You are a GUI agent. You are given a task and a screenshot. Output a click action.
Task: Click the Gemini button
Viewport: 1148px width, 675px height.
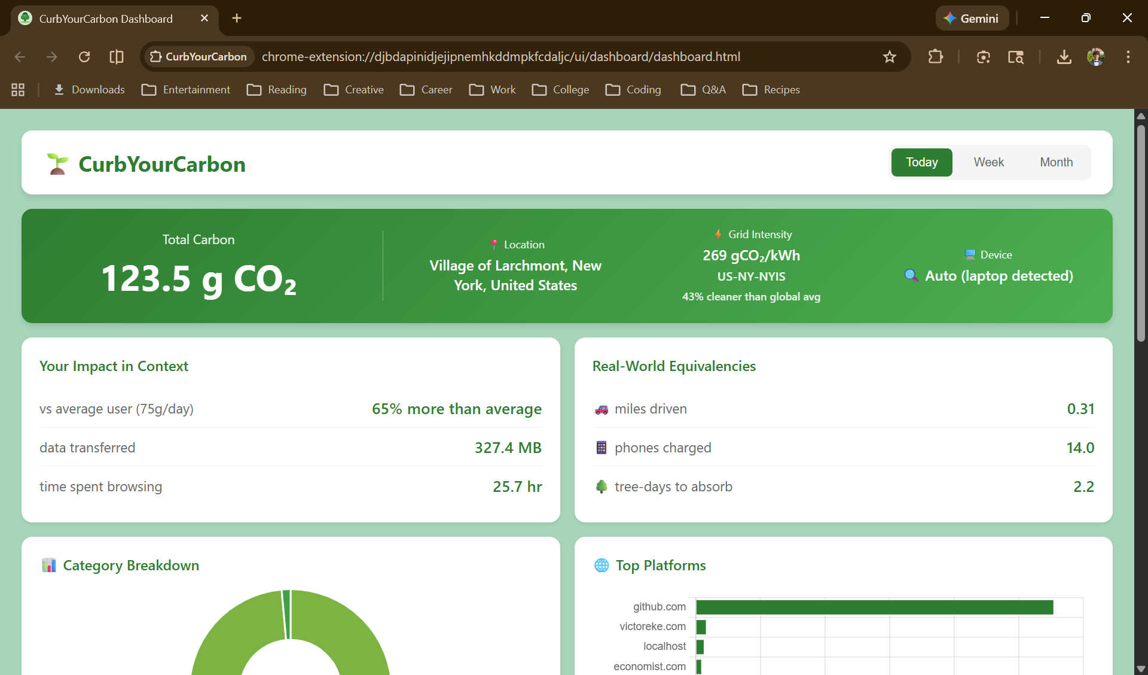(972, 19)
